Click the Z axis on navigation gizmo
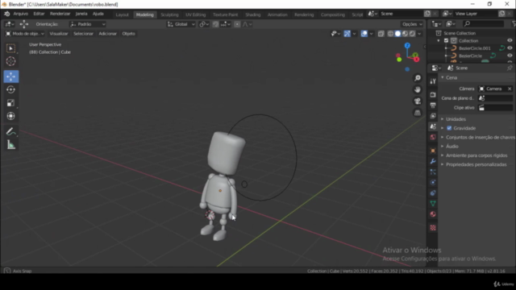Screen dimensions: 516x290 coord(407,45)
